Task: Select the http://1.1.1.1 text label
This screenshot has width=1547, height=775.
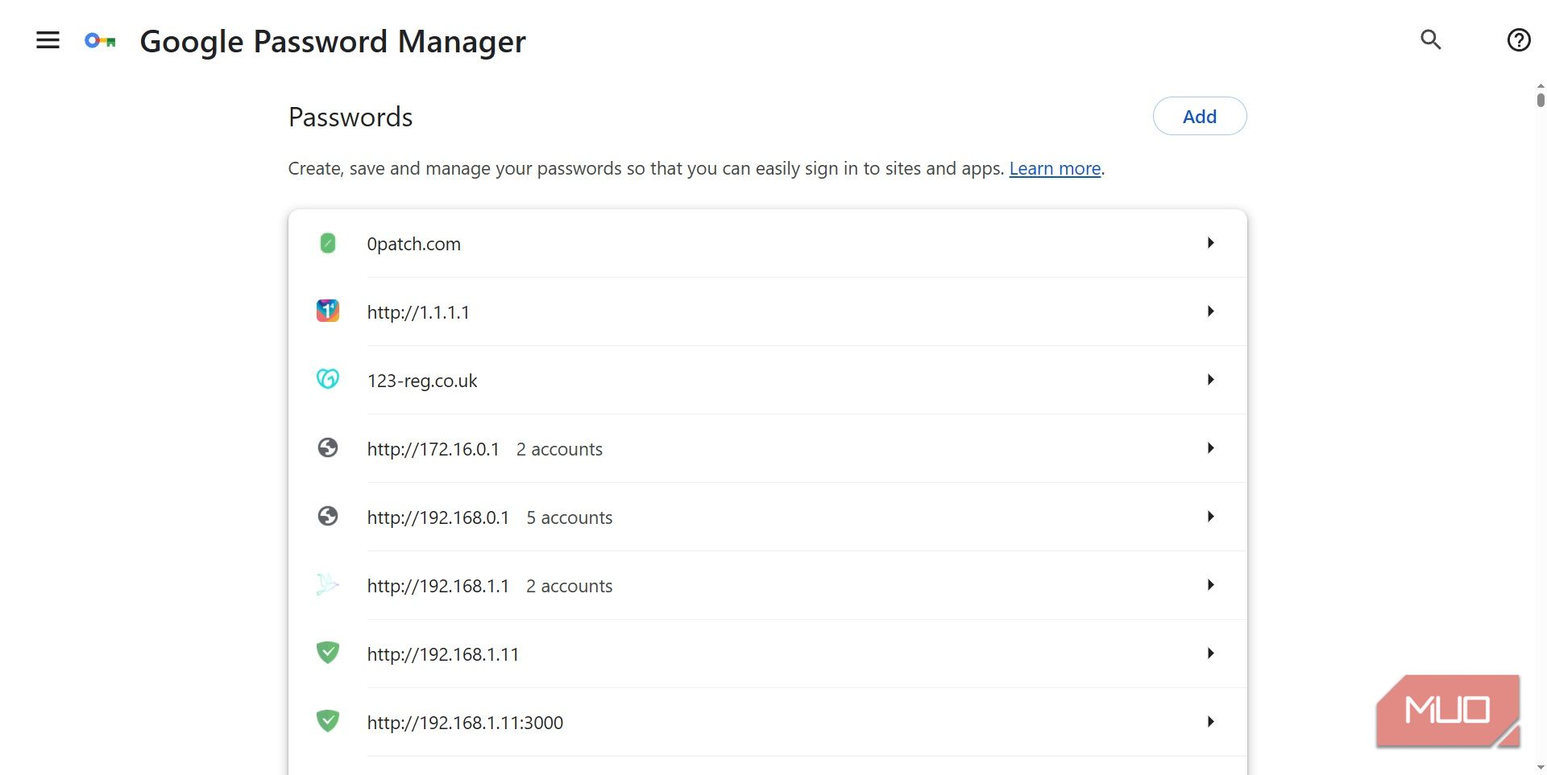Action: (418, 312)
